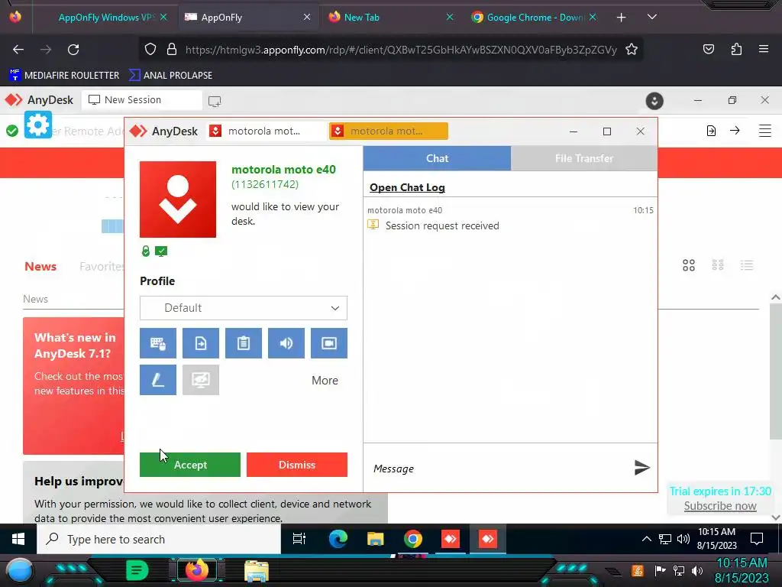Open MEDIAFIRE ROULETTER bookmark

click(x=64, y=76)
